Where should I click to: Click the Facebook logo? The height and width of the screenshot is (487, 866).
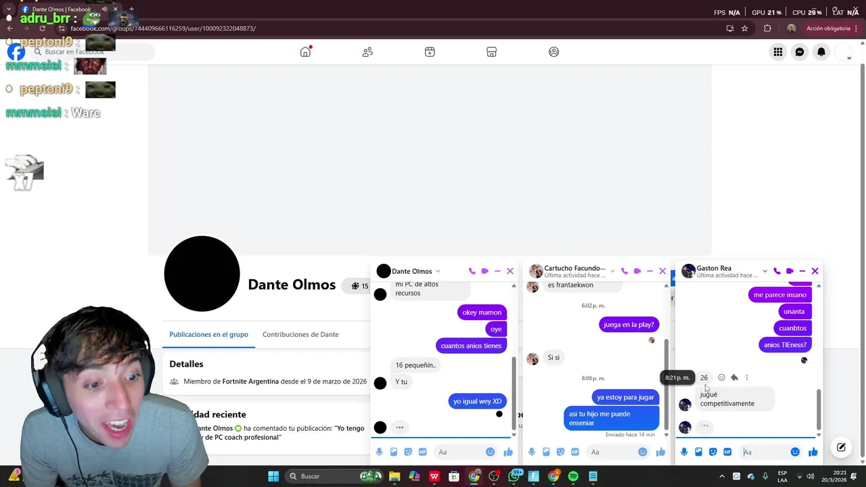pyautogui.click(x=16, y=52)
